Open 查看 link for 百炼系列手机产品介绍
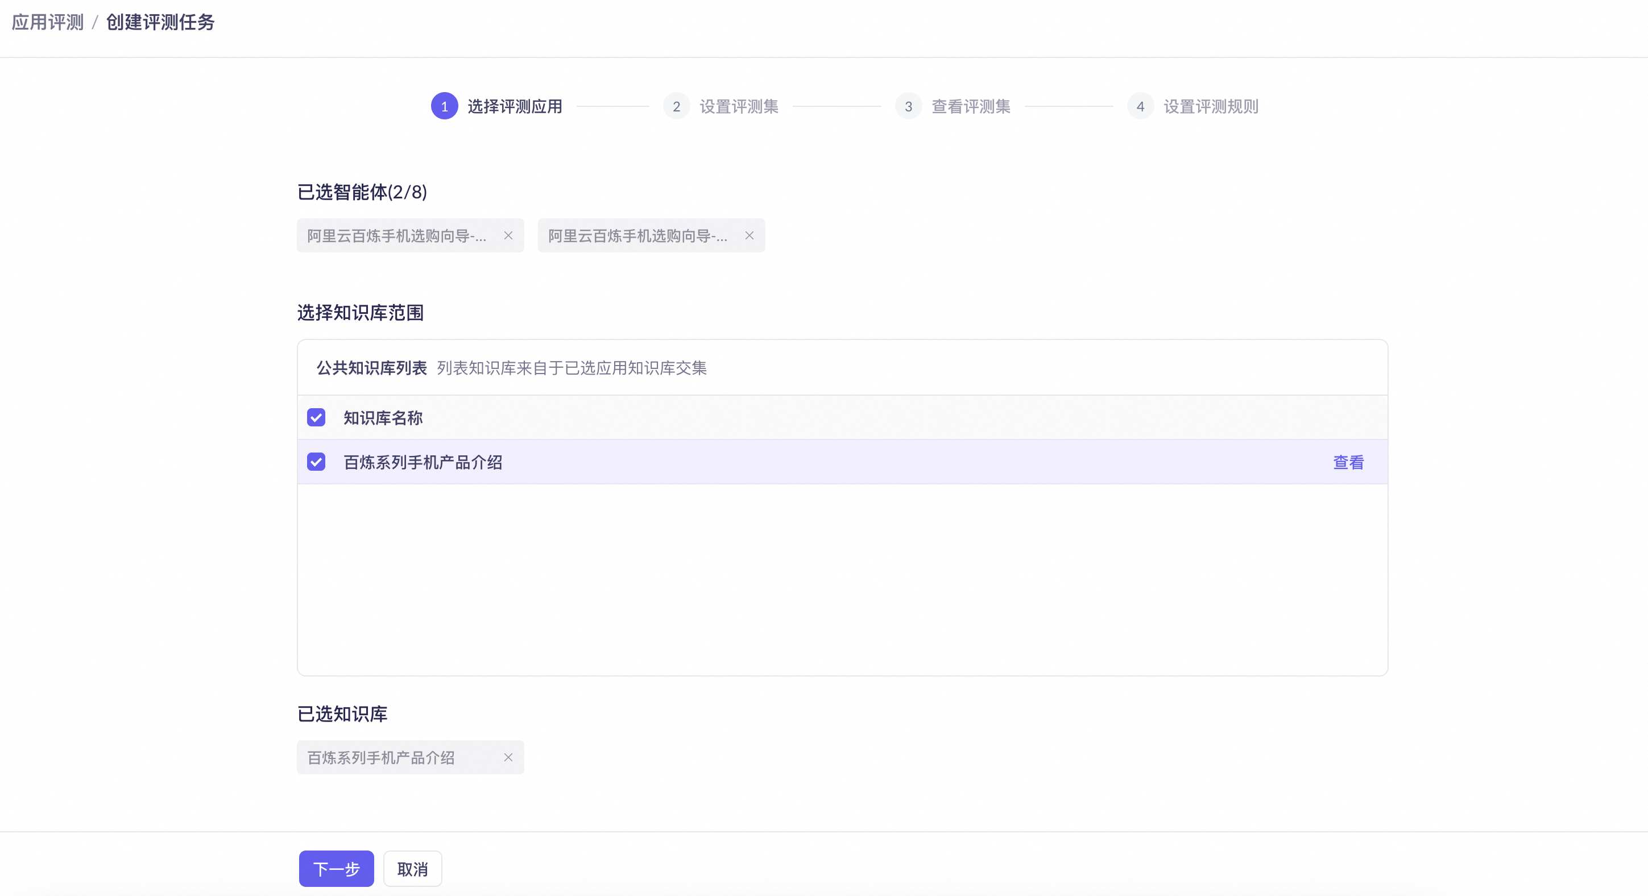1648x896 pixels. [1348, 462]
